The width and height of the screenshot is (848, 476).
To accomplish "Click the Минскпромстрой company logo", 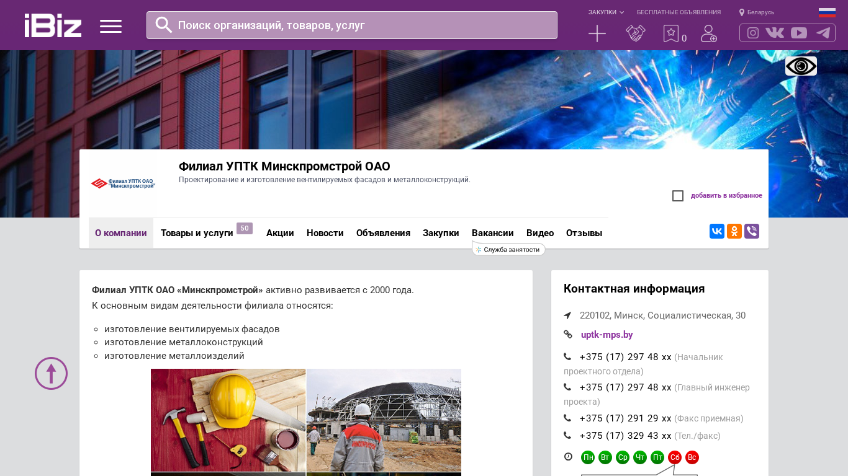I will (123, 183).
